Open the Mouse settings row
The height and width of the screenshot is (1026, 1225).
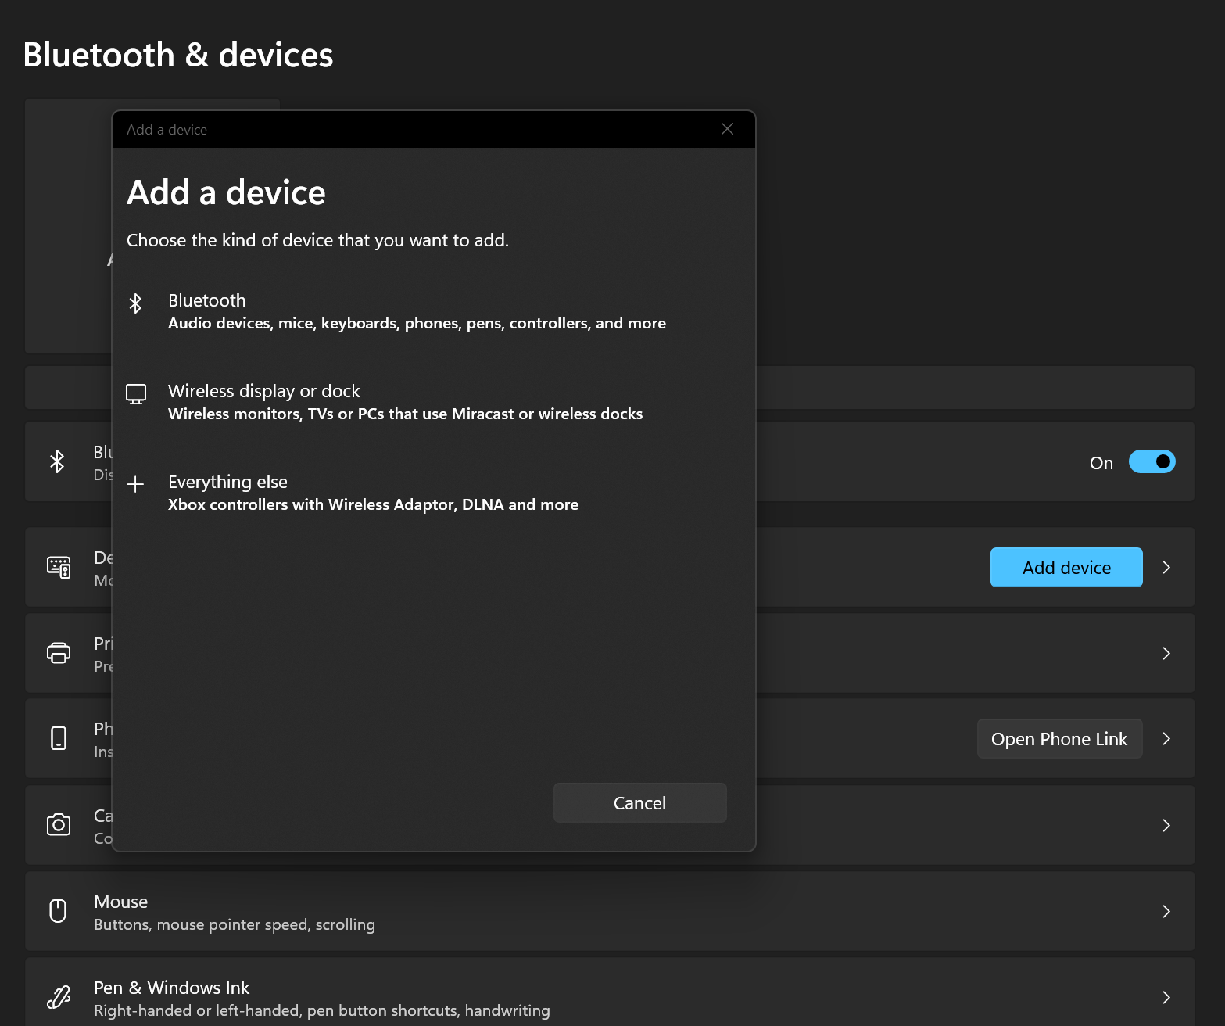pos(610,911)
